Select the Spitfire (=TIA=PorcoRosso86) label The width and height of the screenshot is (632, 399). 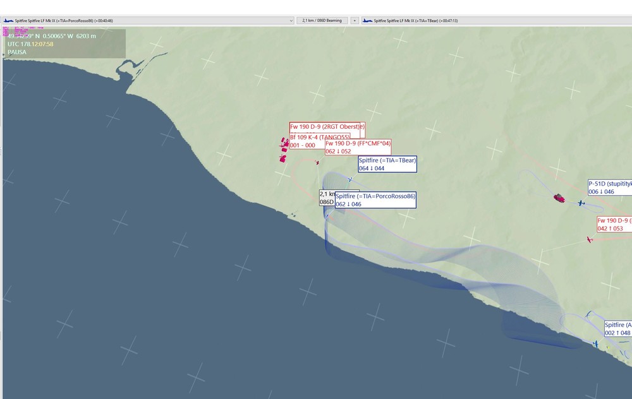tap(375, 200)
